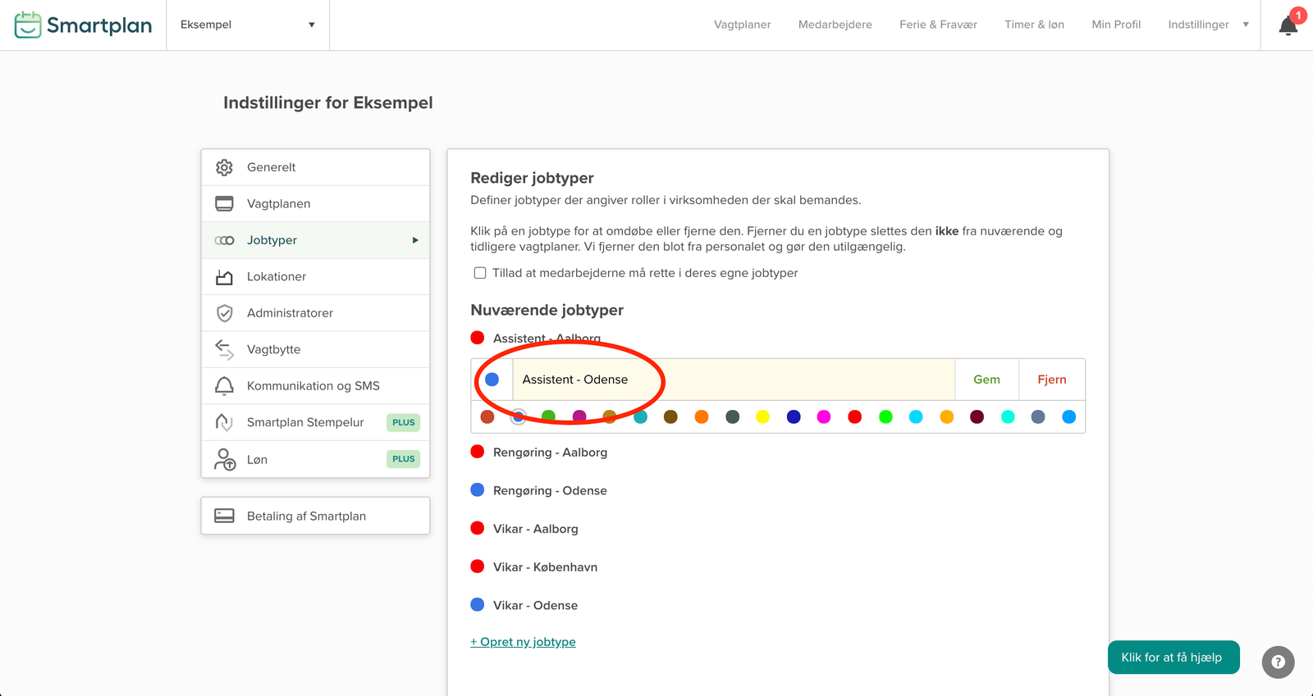Click the notification bell icon
The image size is (1313, 696).
(x=1288, y=25)
